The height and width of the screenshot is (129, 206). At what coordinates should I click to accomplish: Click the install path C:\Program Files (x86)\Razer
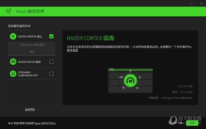[177, 98]
